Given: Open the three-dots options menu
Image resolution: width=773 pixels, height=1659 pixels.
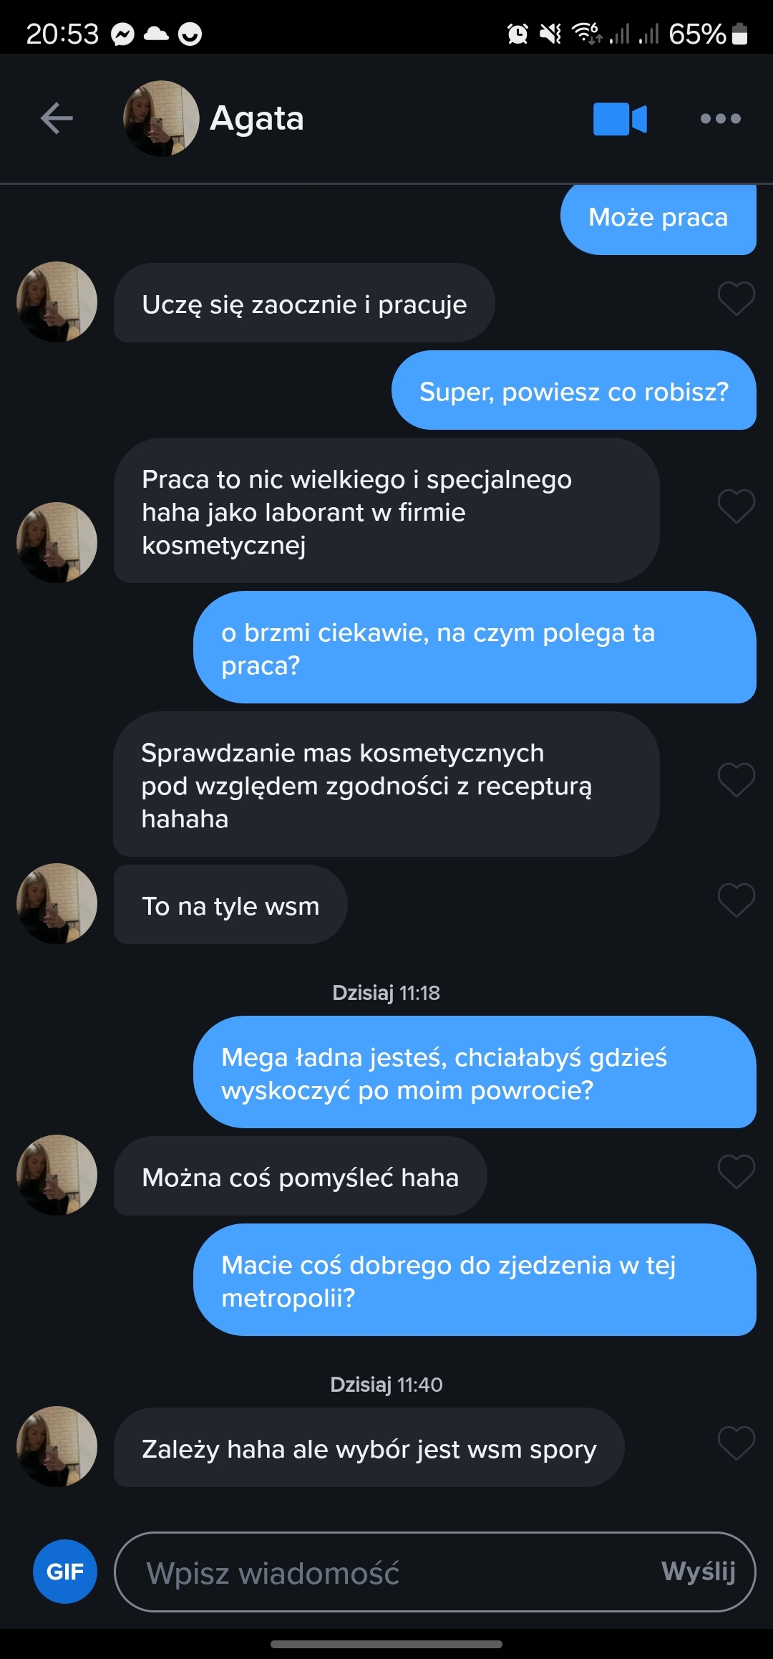Looking at the screenshot, I should tap(720, 119).
